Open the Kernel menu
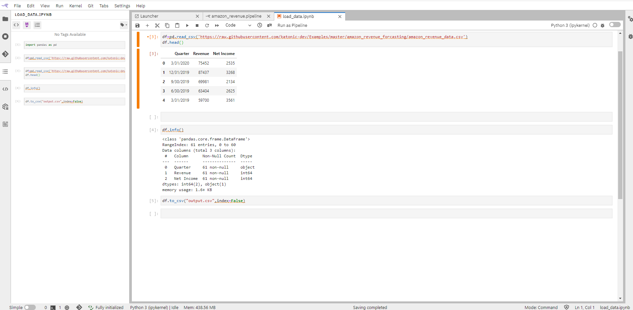633x310 pixels. [x=76, y=6]
